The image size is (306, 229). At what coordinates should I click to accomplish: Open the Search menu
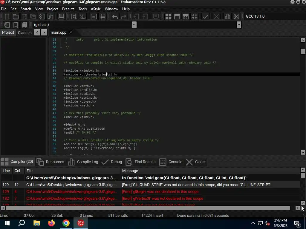[26, 9]
